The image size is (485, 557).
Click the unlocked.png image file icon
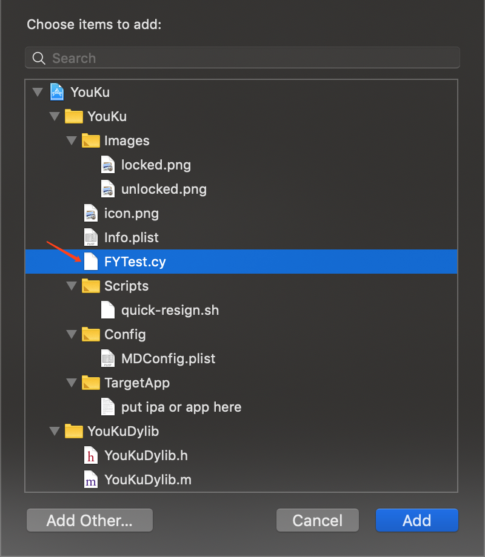tap(108, 189)
